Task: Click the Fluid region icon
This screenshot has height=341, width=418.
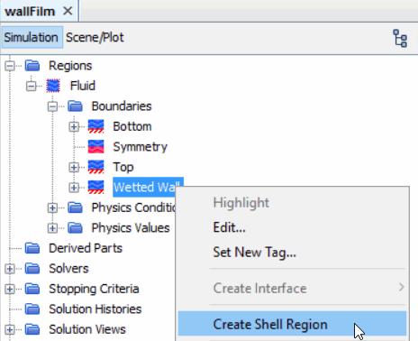Action: [53, 86]
